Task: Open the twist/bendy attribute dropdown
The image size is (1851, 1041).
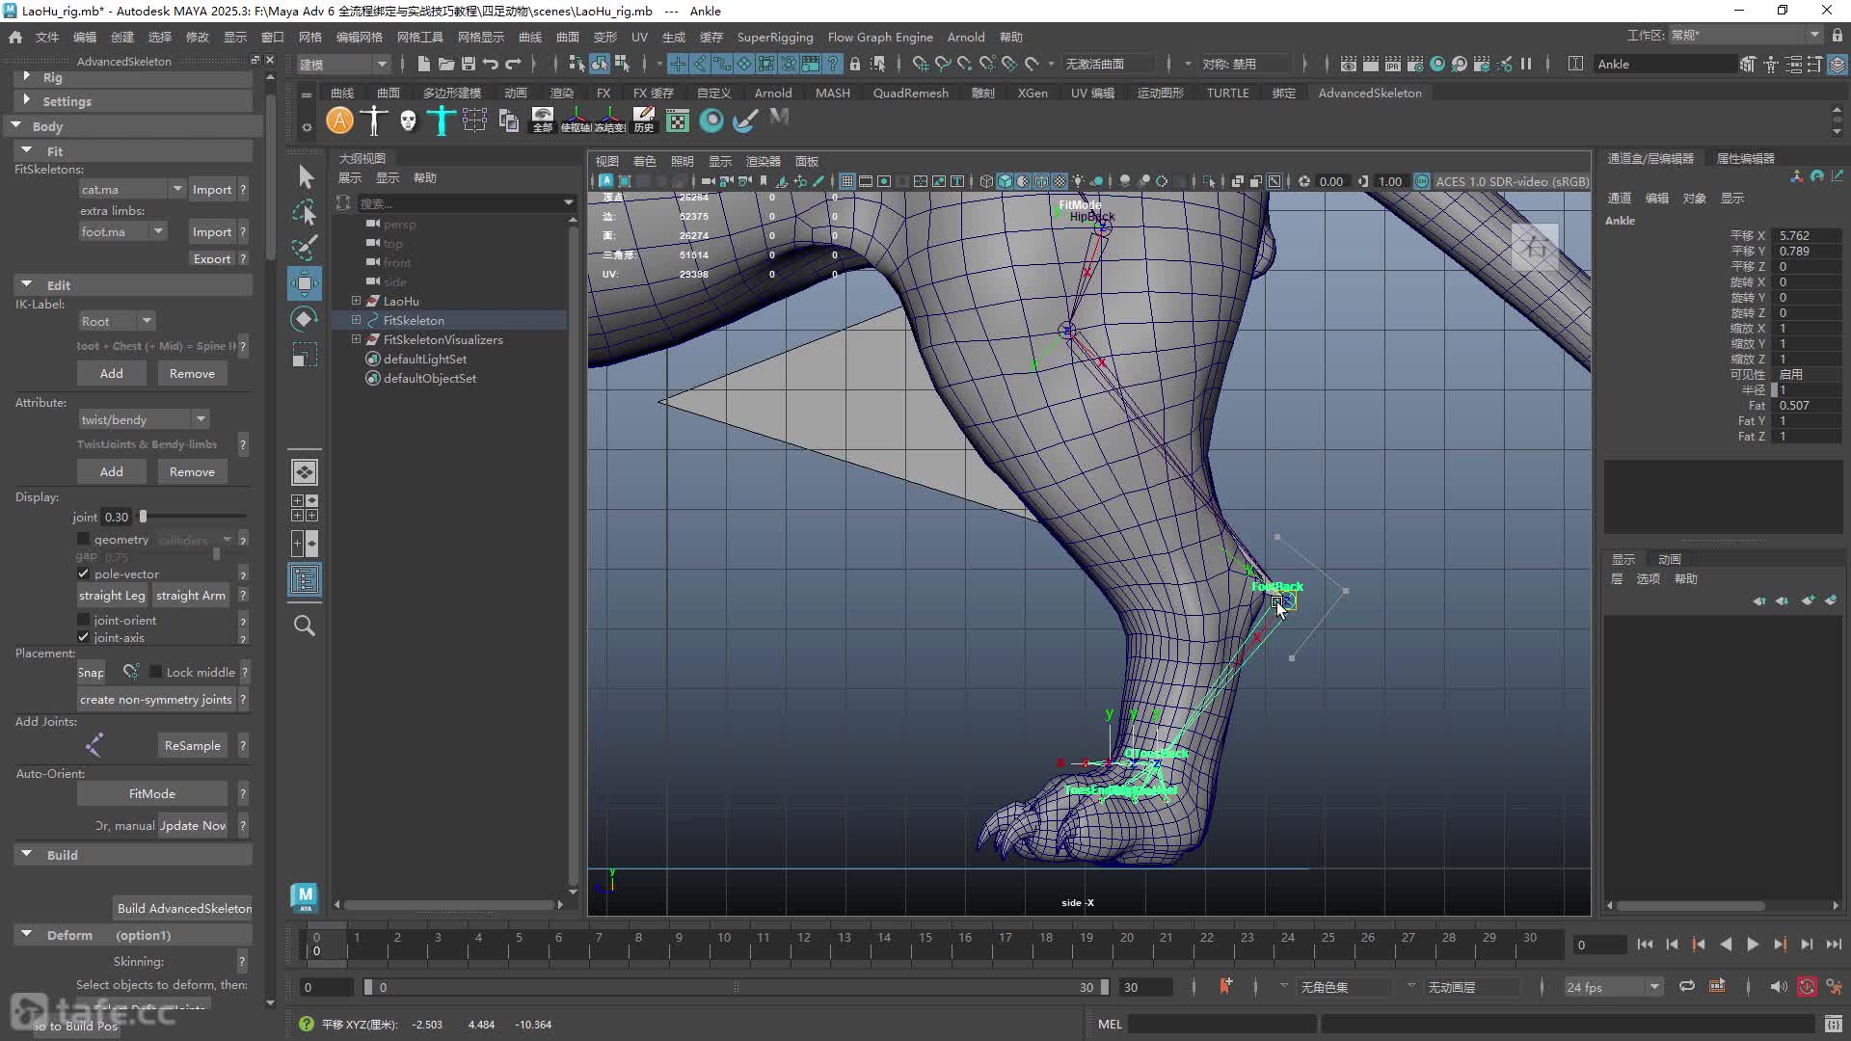Action: point(143,419)
